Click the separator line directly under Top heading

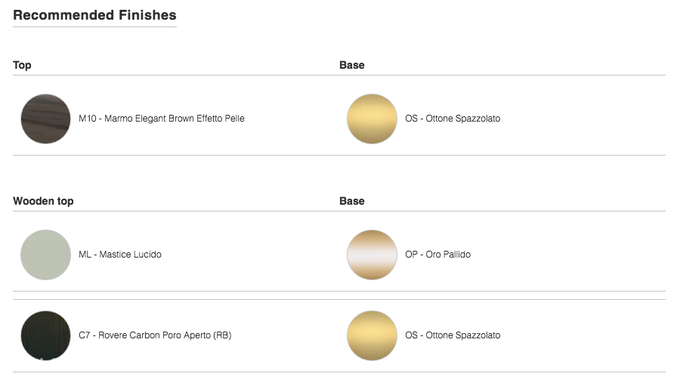[339, 75]
